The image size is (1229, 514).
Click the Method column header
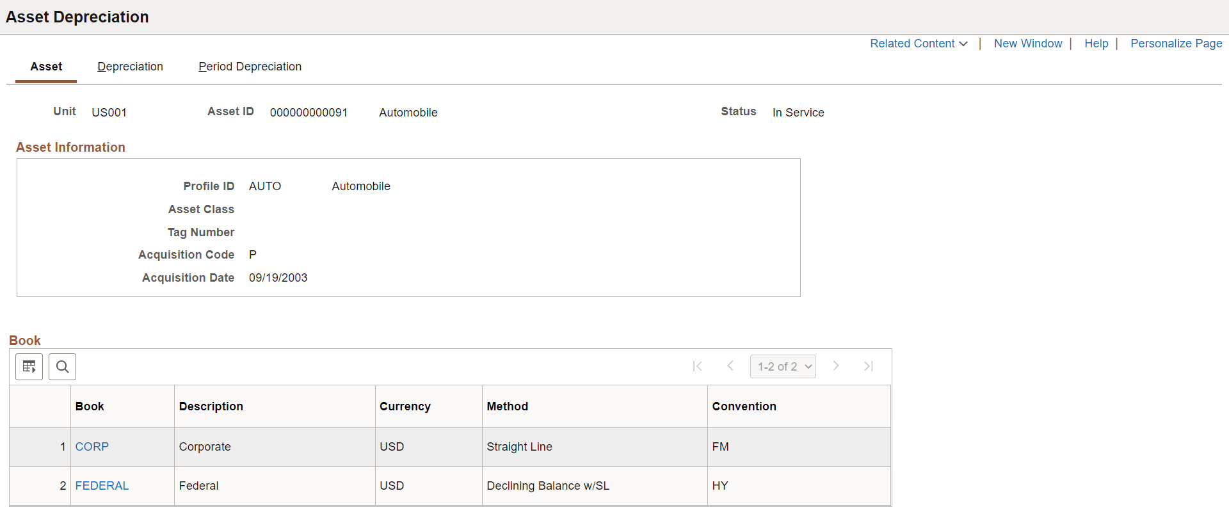(507, 406)
